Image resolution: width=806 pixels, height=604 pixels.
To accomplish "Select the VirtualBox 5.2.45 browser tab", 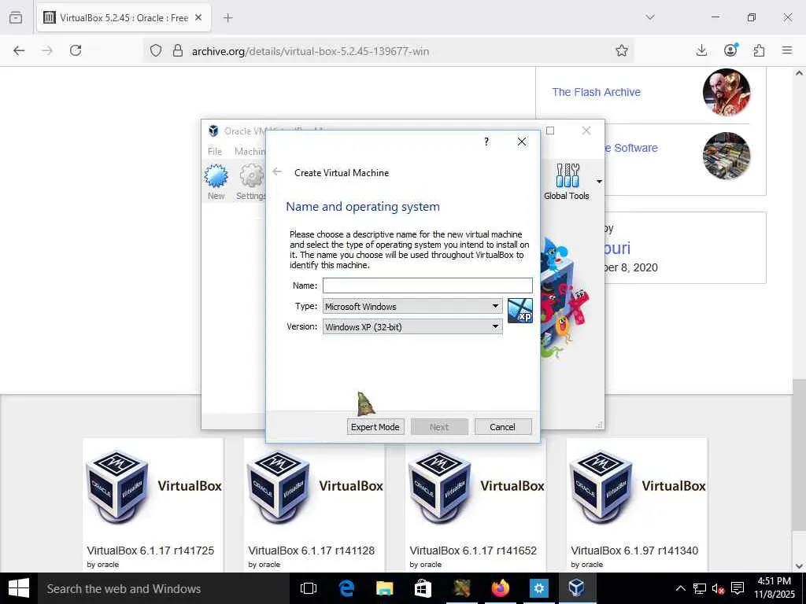I will click(124, 18).
